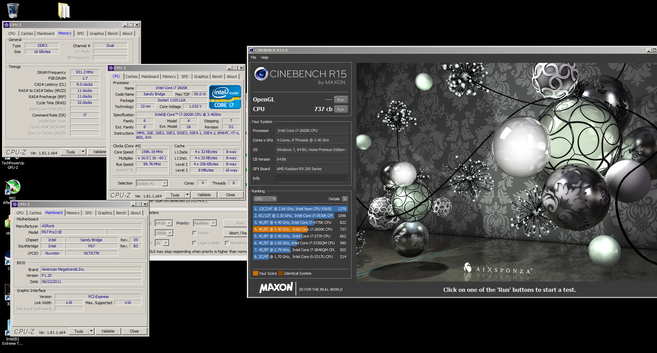657x353 pixels.
Task: Run the OpenGL test in Cinebench
Action: (x=340, y=100)
